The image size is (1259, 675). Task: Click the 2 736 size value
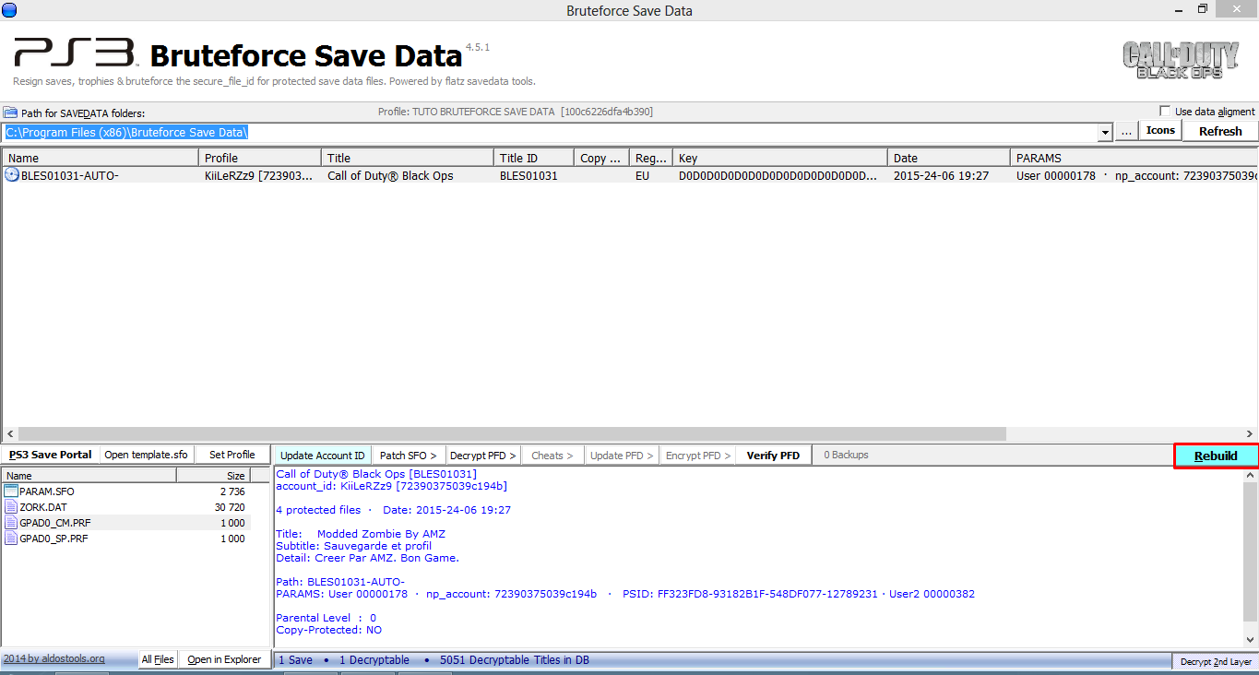[x=233, y=491]
